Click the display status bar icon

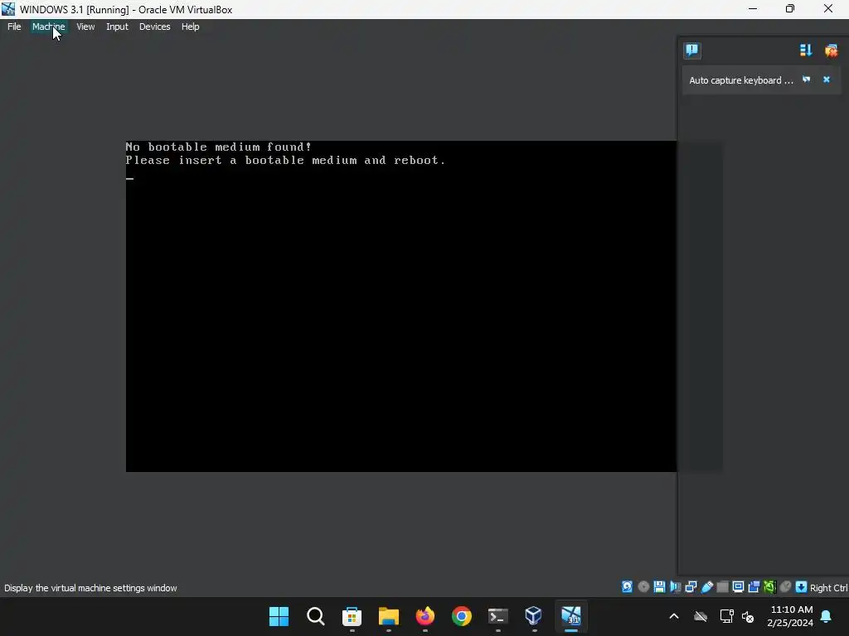[738, 587]
